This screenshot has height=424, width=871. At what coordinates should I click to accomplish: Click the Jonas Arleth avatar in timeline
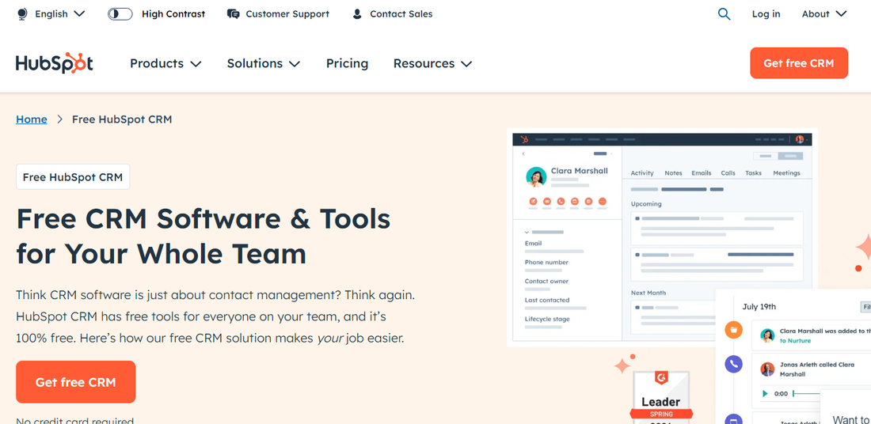[768, 369]
